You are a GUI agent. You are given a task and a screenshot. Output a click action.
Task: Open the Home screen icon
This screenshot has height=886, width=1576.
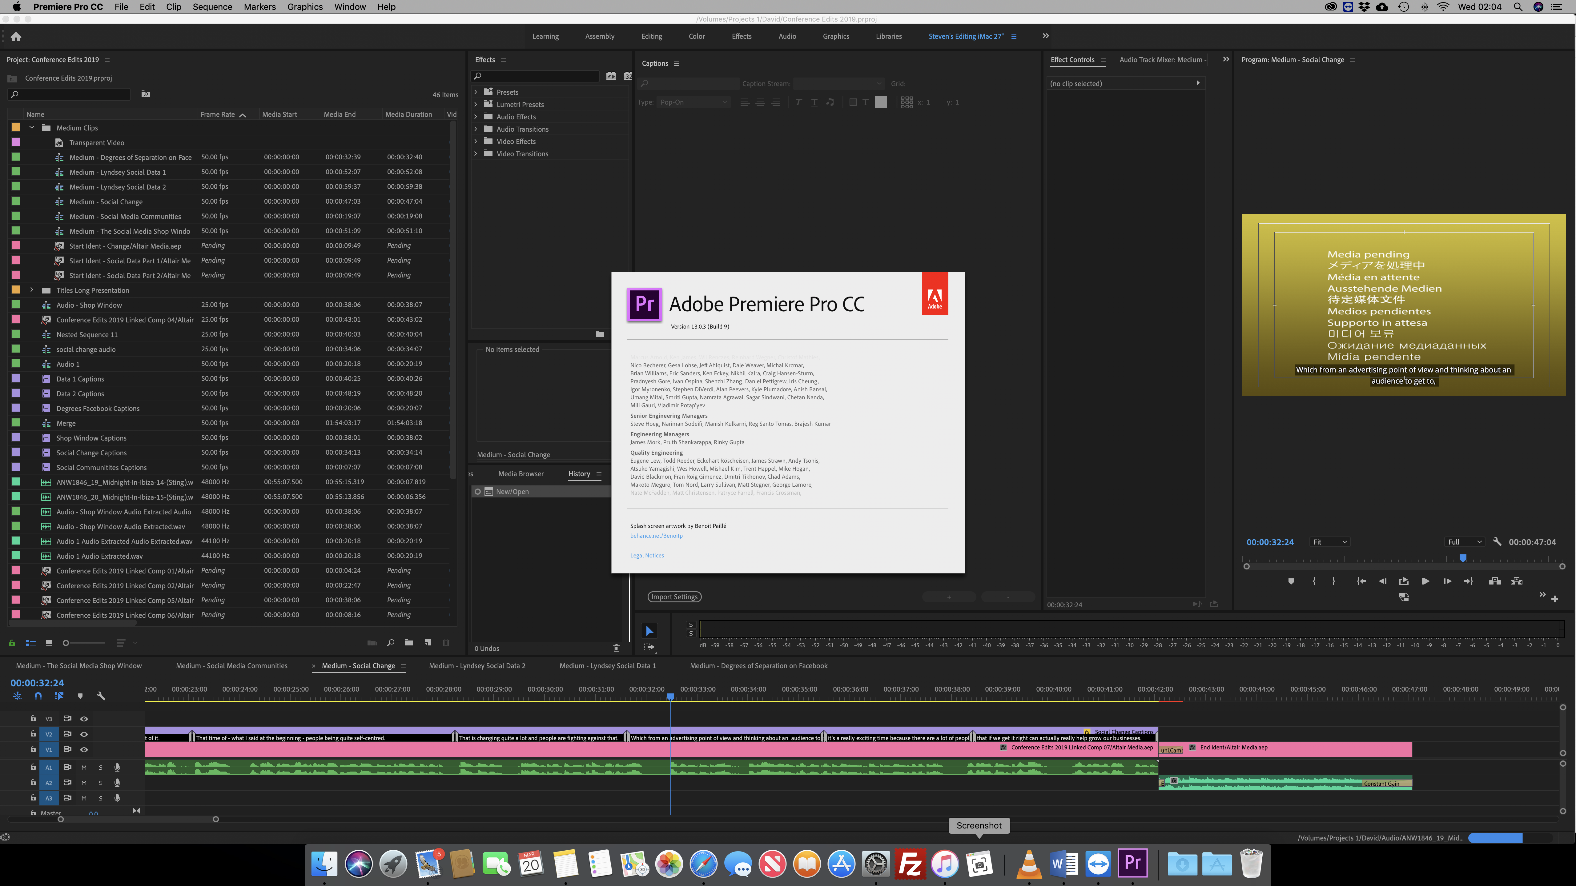click(x=16, y=37)
